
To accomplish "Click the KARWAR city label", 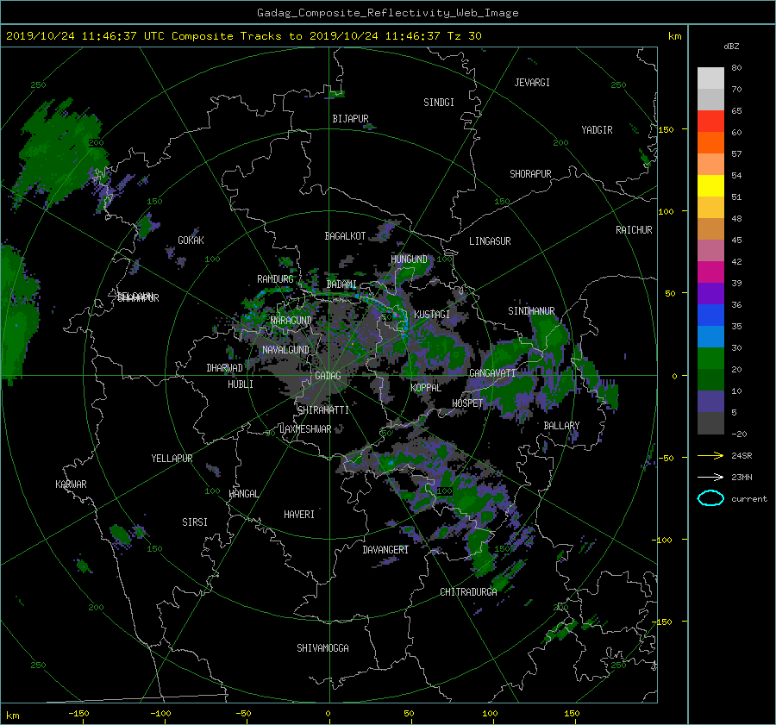I will click(x=71, y=484).
